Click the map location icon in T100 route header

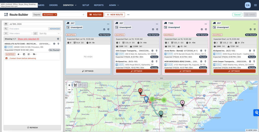(206, 29)
